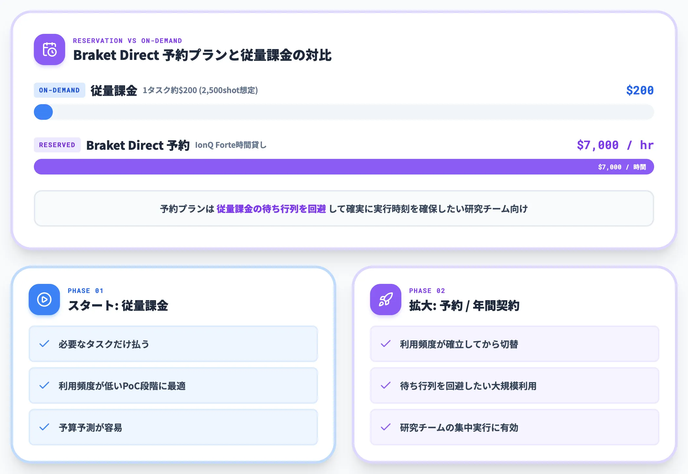
Task: Click checkmark beside 必要なタスクだけ払う
Action: click(x=44, y=344)
